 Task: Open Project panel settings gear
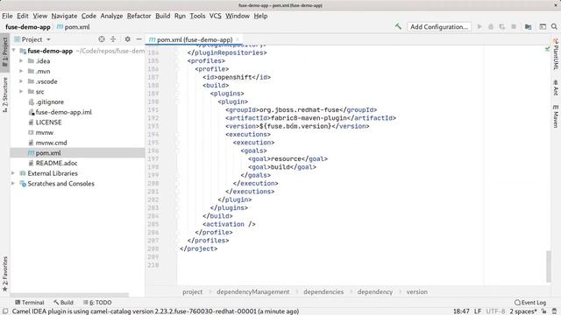[x=127, y=39]
